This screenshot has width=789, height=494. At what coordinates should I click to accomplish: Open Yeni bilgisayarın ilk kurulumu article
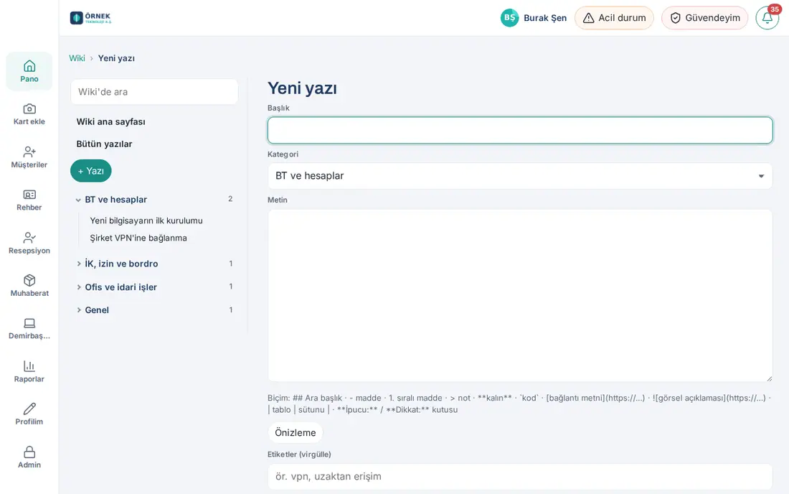coord(146,220)
